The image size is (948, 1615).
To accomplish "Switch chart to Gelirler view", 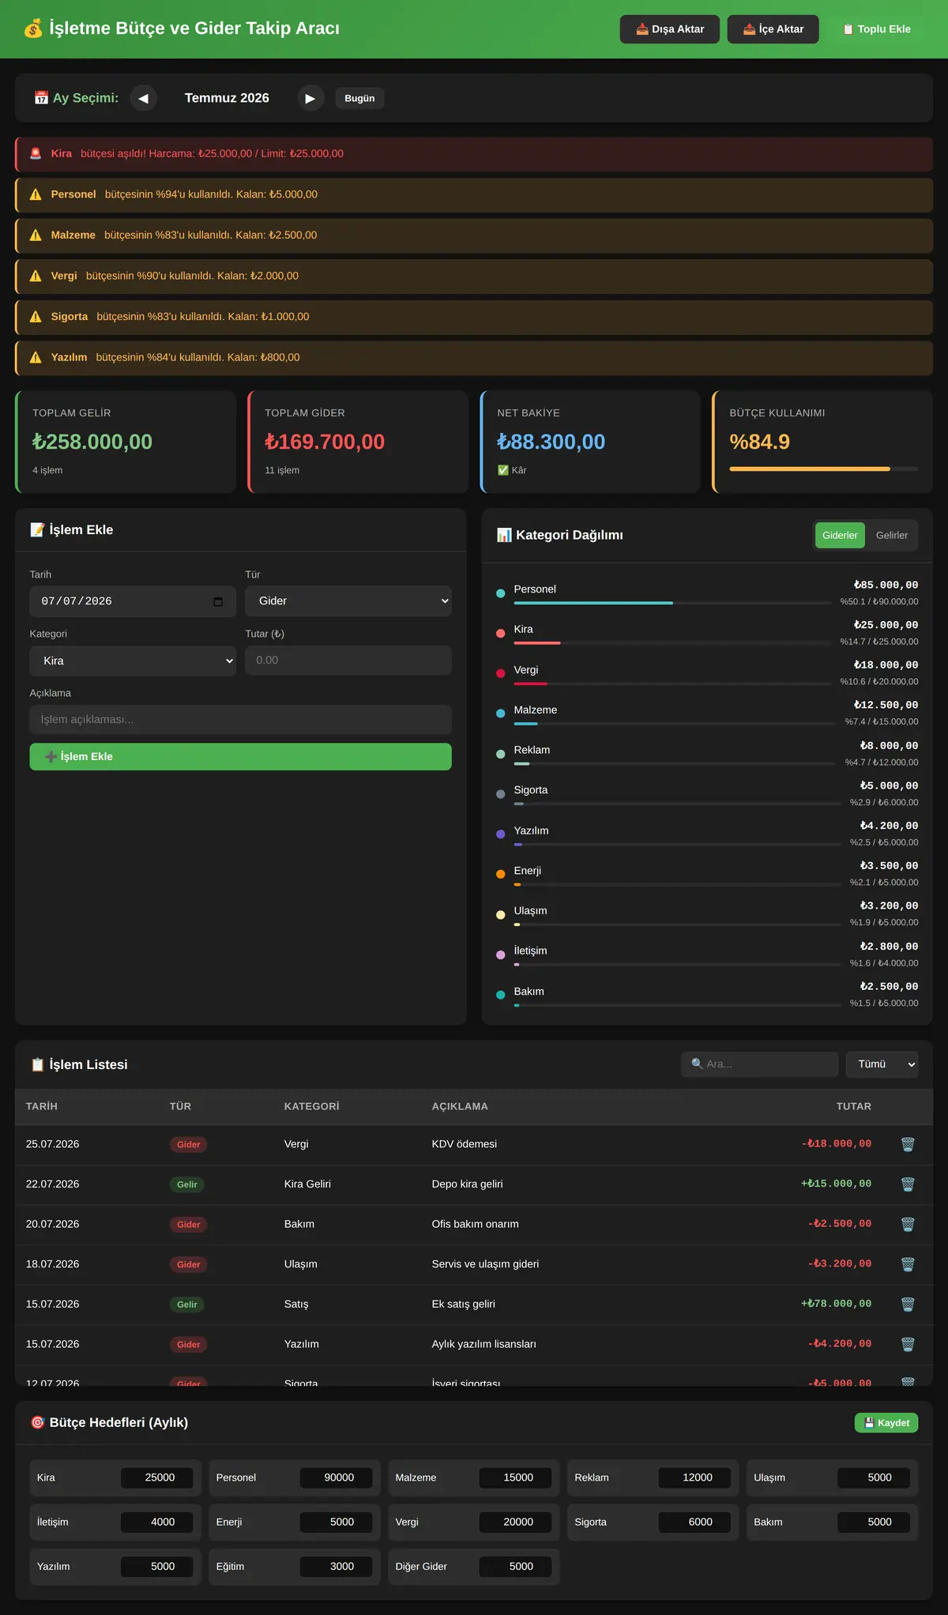I will pyautogui.click(x=892, y=536).
